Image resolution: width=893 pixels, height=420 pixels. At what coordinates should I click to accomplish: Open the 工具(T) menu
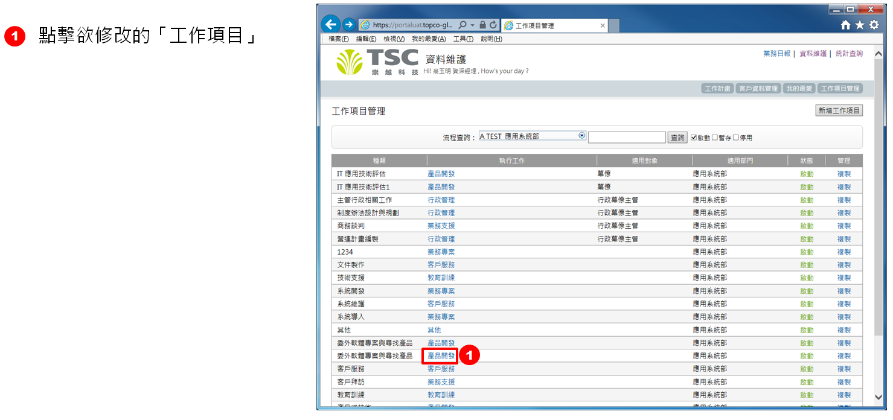click(x=463, y=39)
